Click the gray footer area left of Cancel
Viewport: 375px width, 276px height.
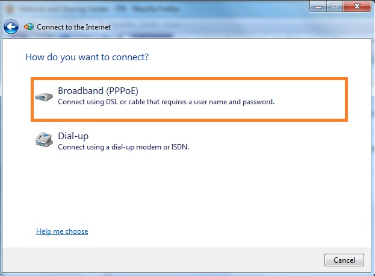[163, 260]
